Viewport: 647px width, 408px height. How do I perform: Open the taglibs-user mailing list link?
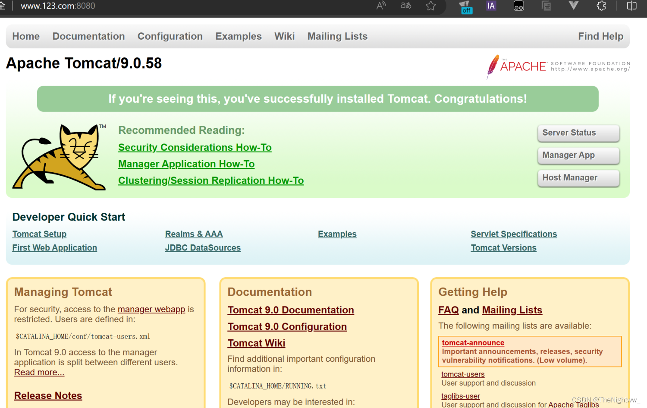[x=461, y=396]
